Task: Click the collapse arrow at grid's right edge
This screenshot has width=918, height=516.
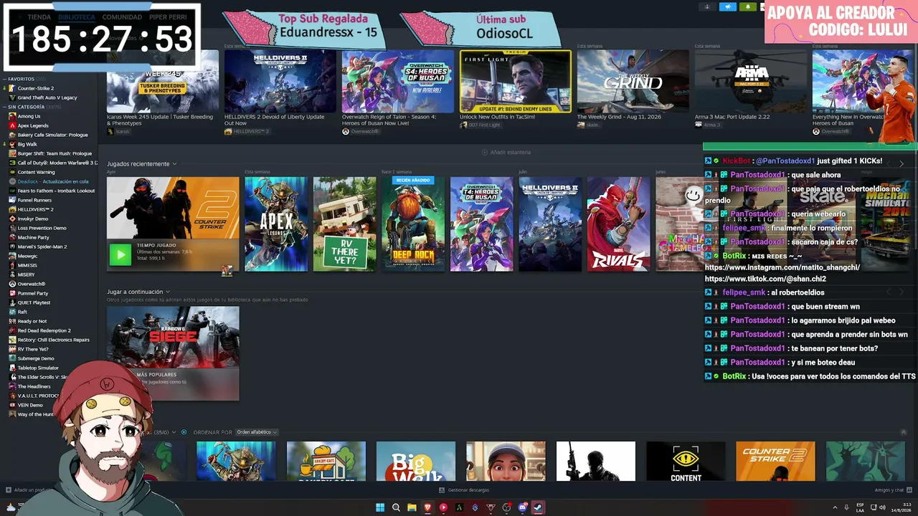Action: point(904,432)
